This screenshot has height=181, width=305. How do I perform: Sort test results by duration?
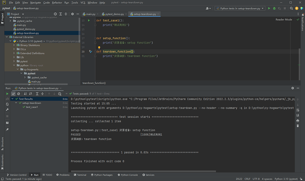[x=30, y=94]
